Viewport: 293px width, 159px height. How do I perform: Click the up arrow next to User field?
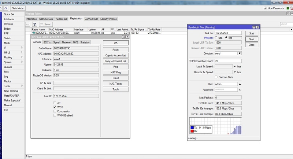tap(240, 84)
